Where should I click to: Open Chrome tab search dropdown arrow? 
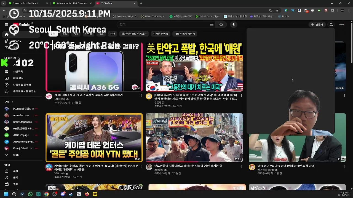(3, 3)
